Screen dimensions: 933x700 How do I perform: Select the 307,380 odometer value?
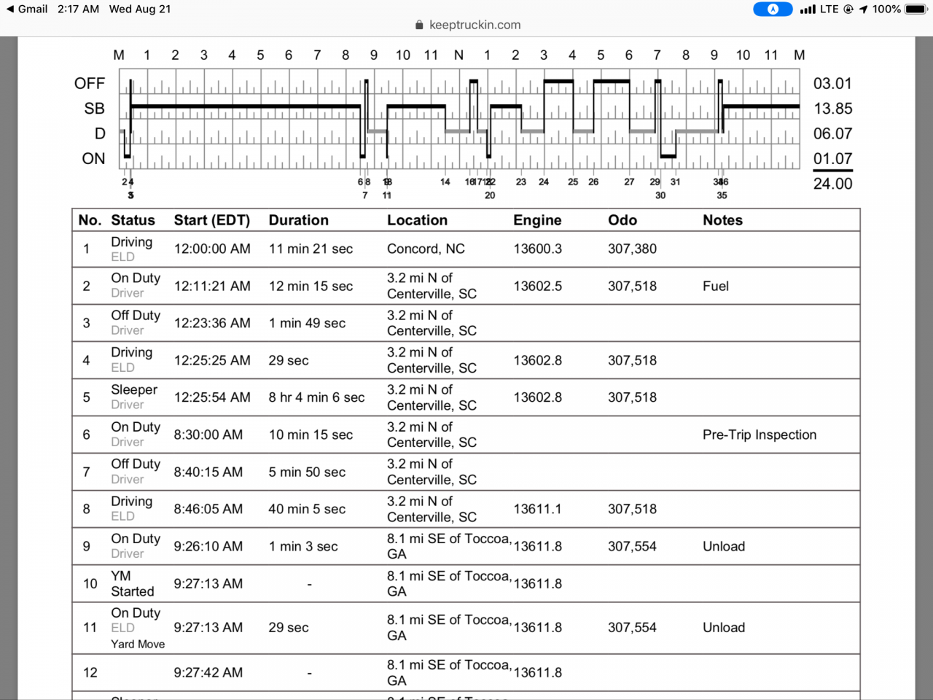point(633,249)
